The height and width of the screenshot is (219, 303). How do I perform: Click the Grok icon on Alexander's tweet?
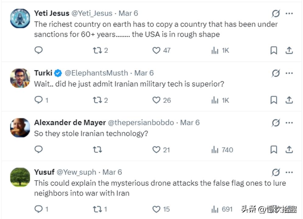pyautogui.click(x=276, y=123)
